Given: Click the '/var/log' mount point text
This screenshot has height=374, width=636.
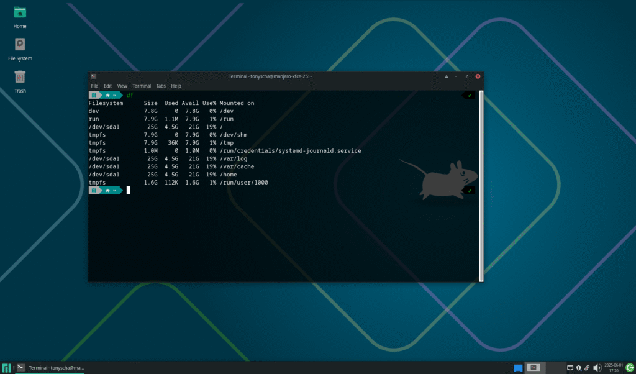Looking at the screenshot, I should [234, 158].
